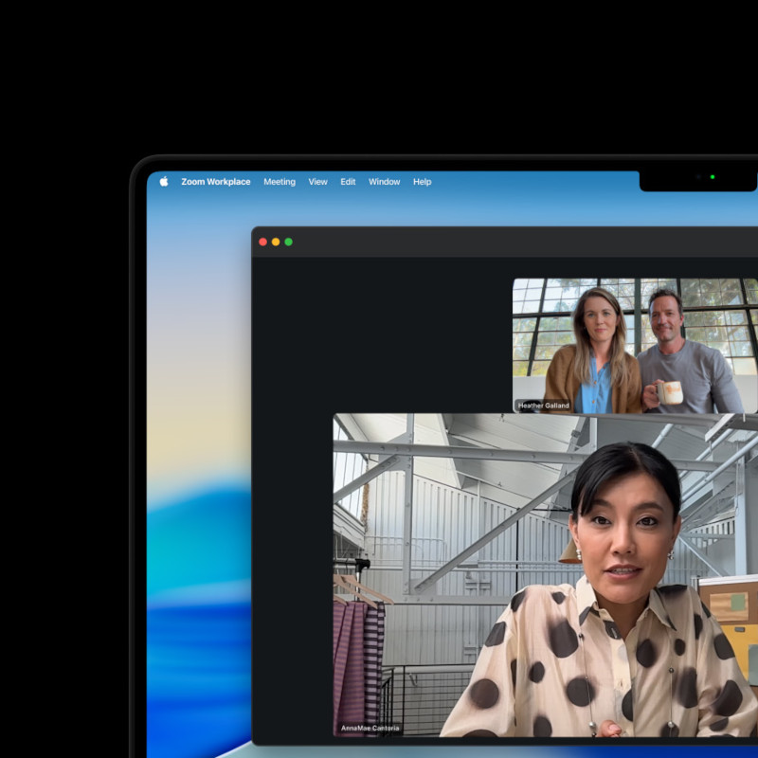The width and height of the screenshot is (758, 758).
Task: Click the Heather Galland name label
Action: tap(544, 406)
